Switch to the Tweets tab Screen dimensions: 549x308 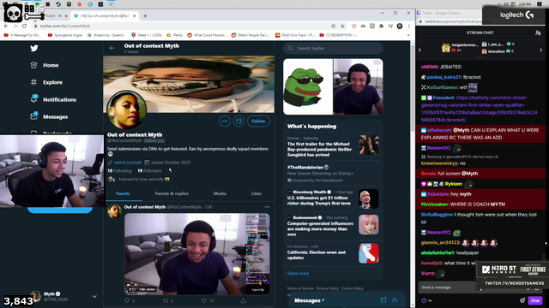coord(123,193)
